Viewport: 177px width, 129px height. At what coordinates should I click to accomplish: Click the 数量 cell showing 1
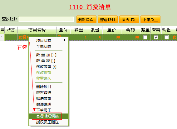[x=79, y=37]
